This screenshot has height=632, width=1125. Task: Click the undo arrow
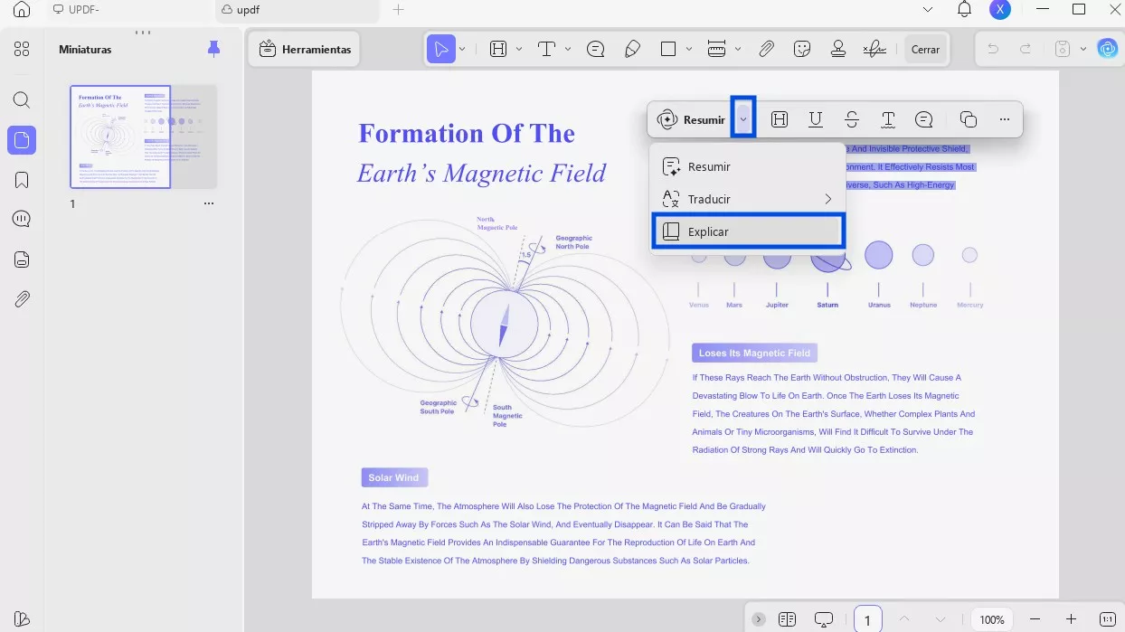[x=993, y=50]
